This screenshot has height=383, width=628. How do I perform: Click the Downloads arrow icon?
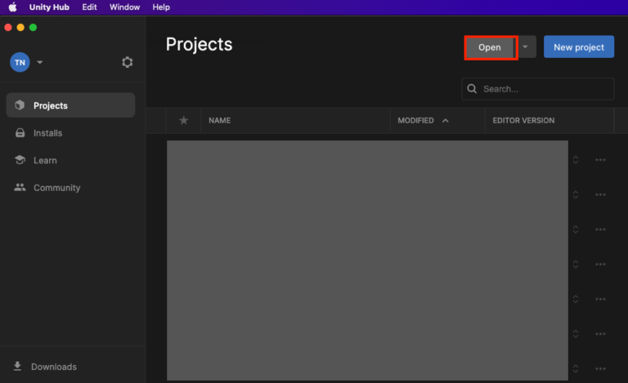click(x=18, y=367)
